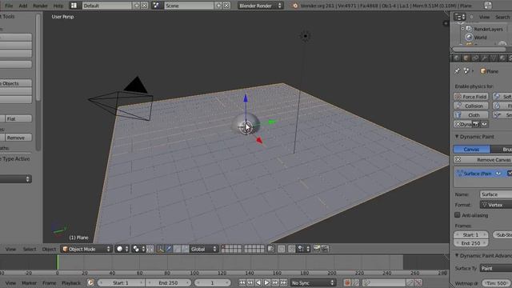Enable Force Field physics
The width and height of the screenshot is (512, 288).
(471, 97)
